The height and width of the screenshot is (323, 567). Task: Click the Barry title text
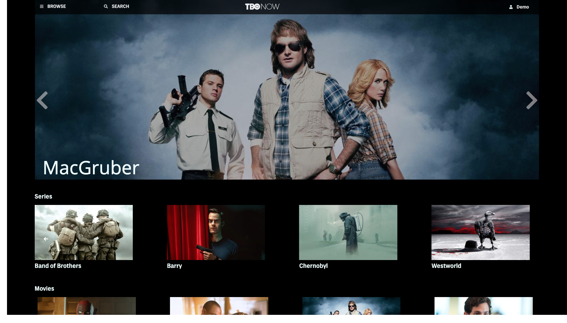(174, 266)
